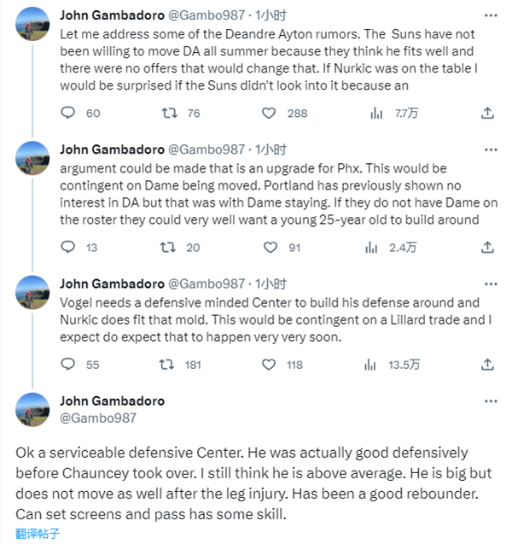View analytics showing 13.5万 views
The width and height of the screenshot is (512, 544).
point(375,365)
